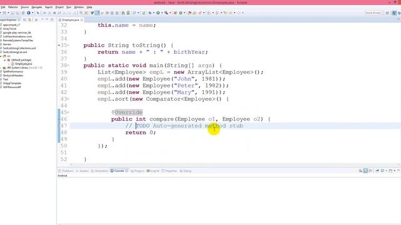Maximize the Project Explorer panel

coord(52,19)
